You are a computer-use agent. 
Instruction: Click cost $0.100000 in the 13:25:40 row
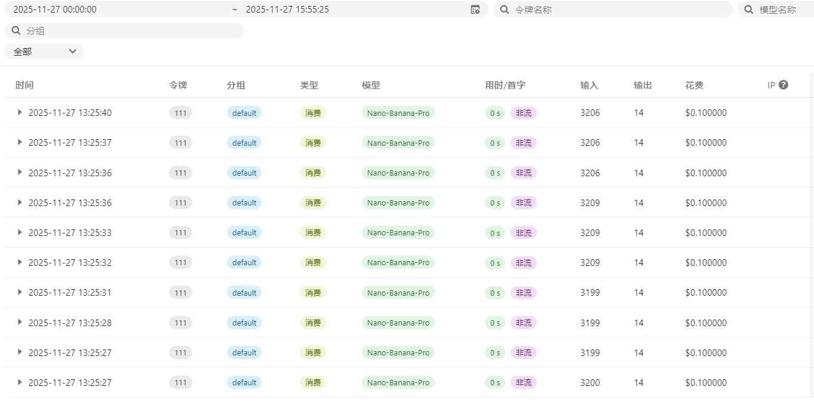pos(706,113)
